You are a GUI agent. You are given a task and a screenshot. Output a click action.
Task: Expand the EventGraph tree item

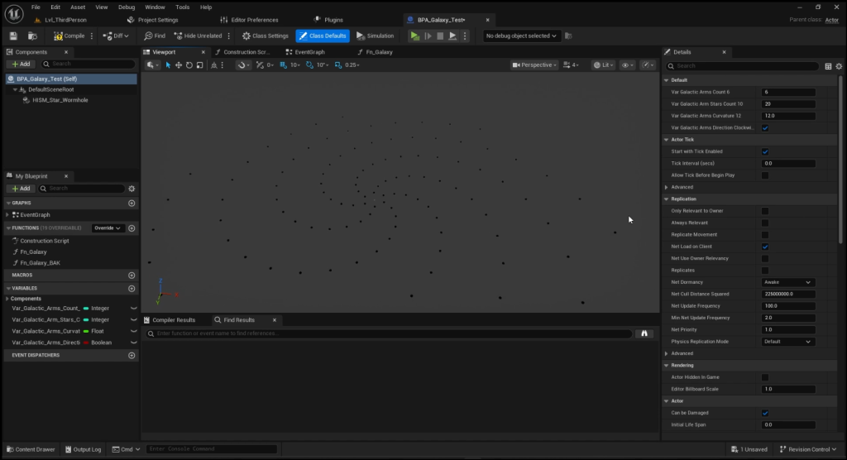pos(7,215)
